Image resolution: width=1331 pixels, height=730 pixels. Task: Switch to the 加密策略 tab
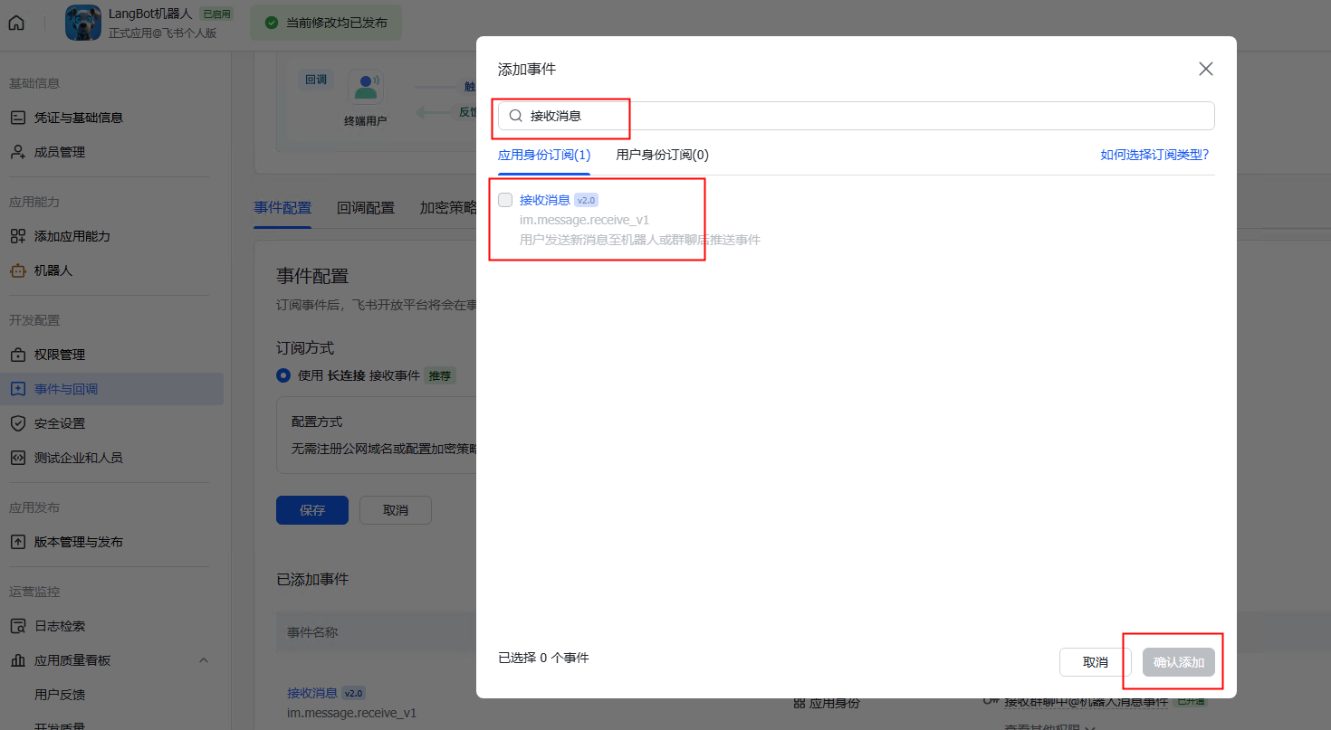pyautogui.click(x=448, y=207)
